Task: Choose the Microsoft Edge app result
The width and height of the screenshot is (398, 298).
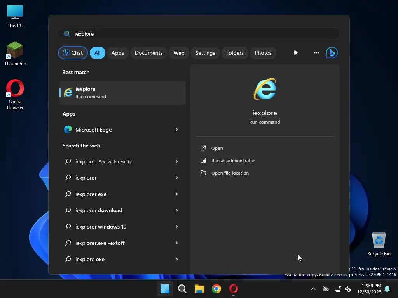Action: [x=94, y=130]
